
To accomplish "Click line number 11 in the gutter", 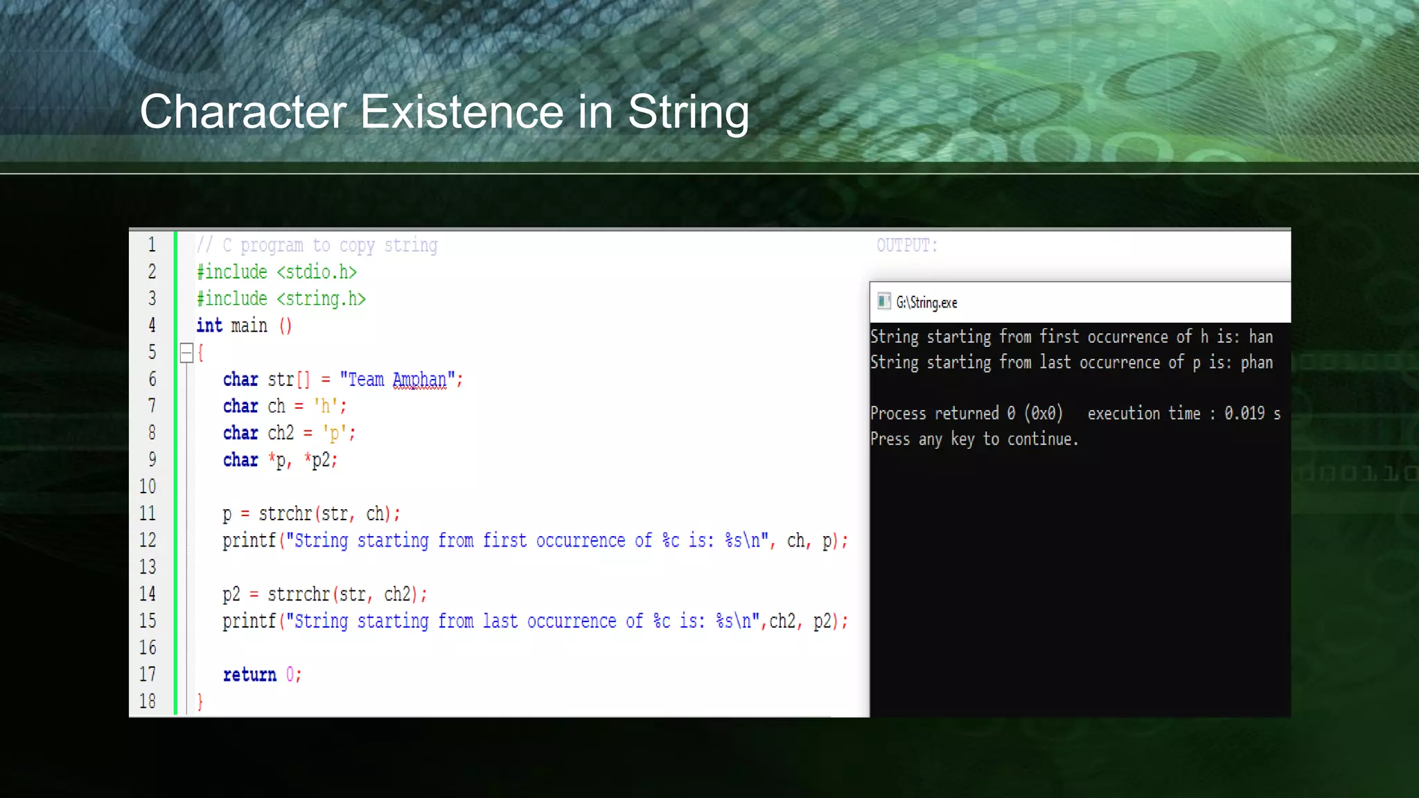I will (x=148, y=513).
